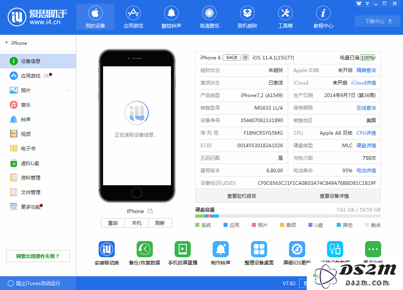Image resolution: width=403 pixels, height=290 pixels.
Task: Open 高清壁纸 wallpapers tab
Action: (209, 17)
